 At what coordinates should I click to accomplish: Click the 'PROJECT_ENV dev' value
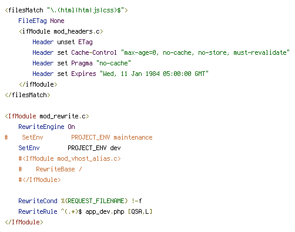click(x=94, y=148)
